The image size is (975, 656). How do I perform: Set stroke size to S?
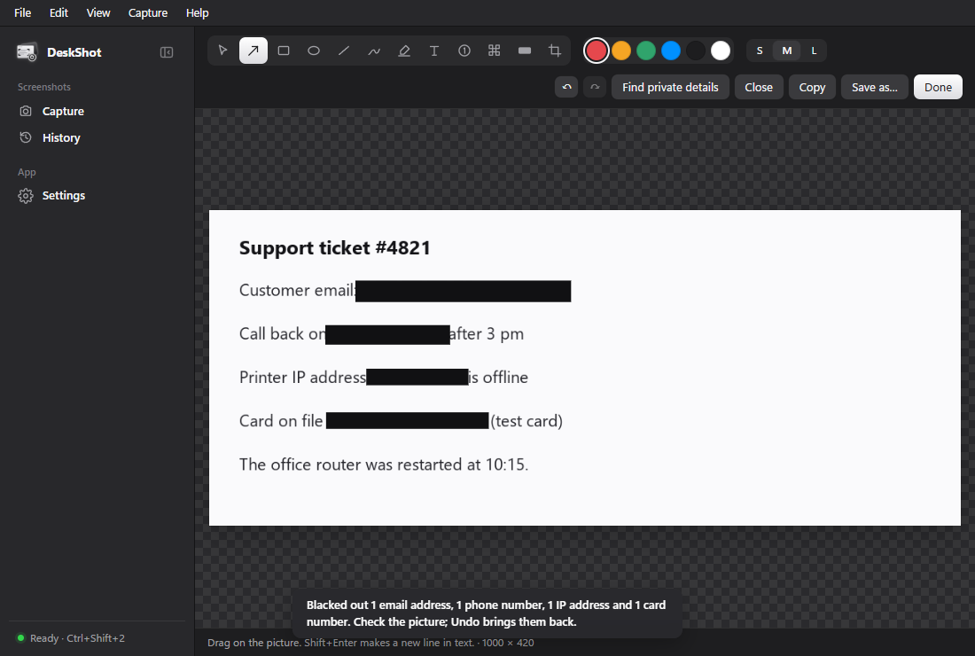click(760, 51)
